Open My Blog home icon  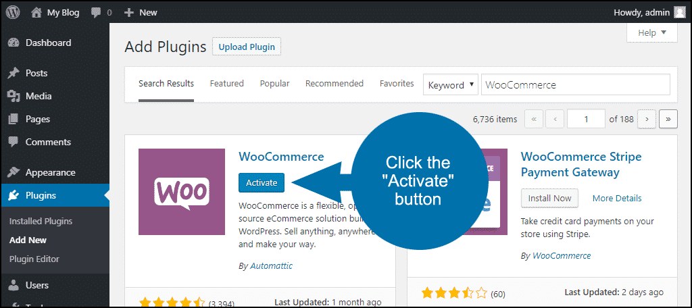tap(36, 13)
